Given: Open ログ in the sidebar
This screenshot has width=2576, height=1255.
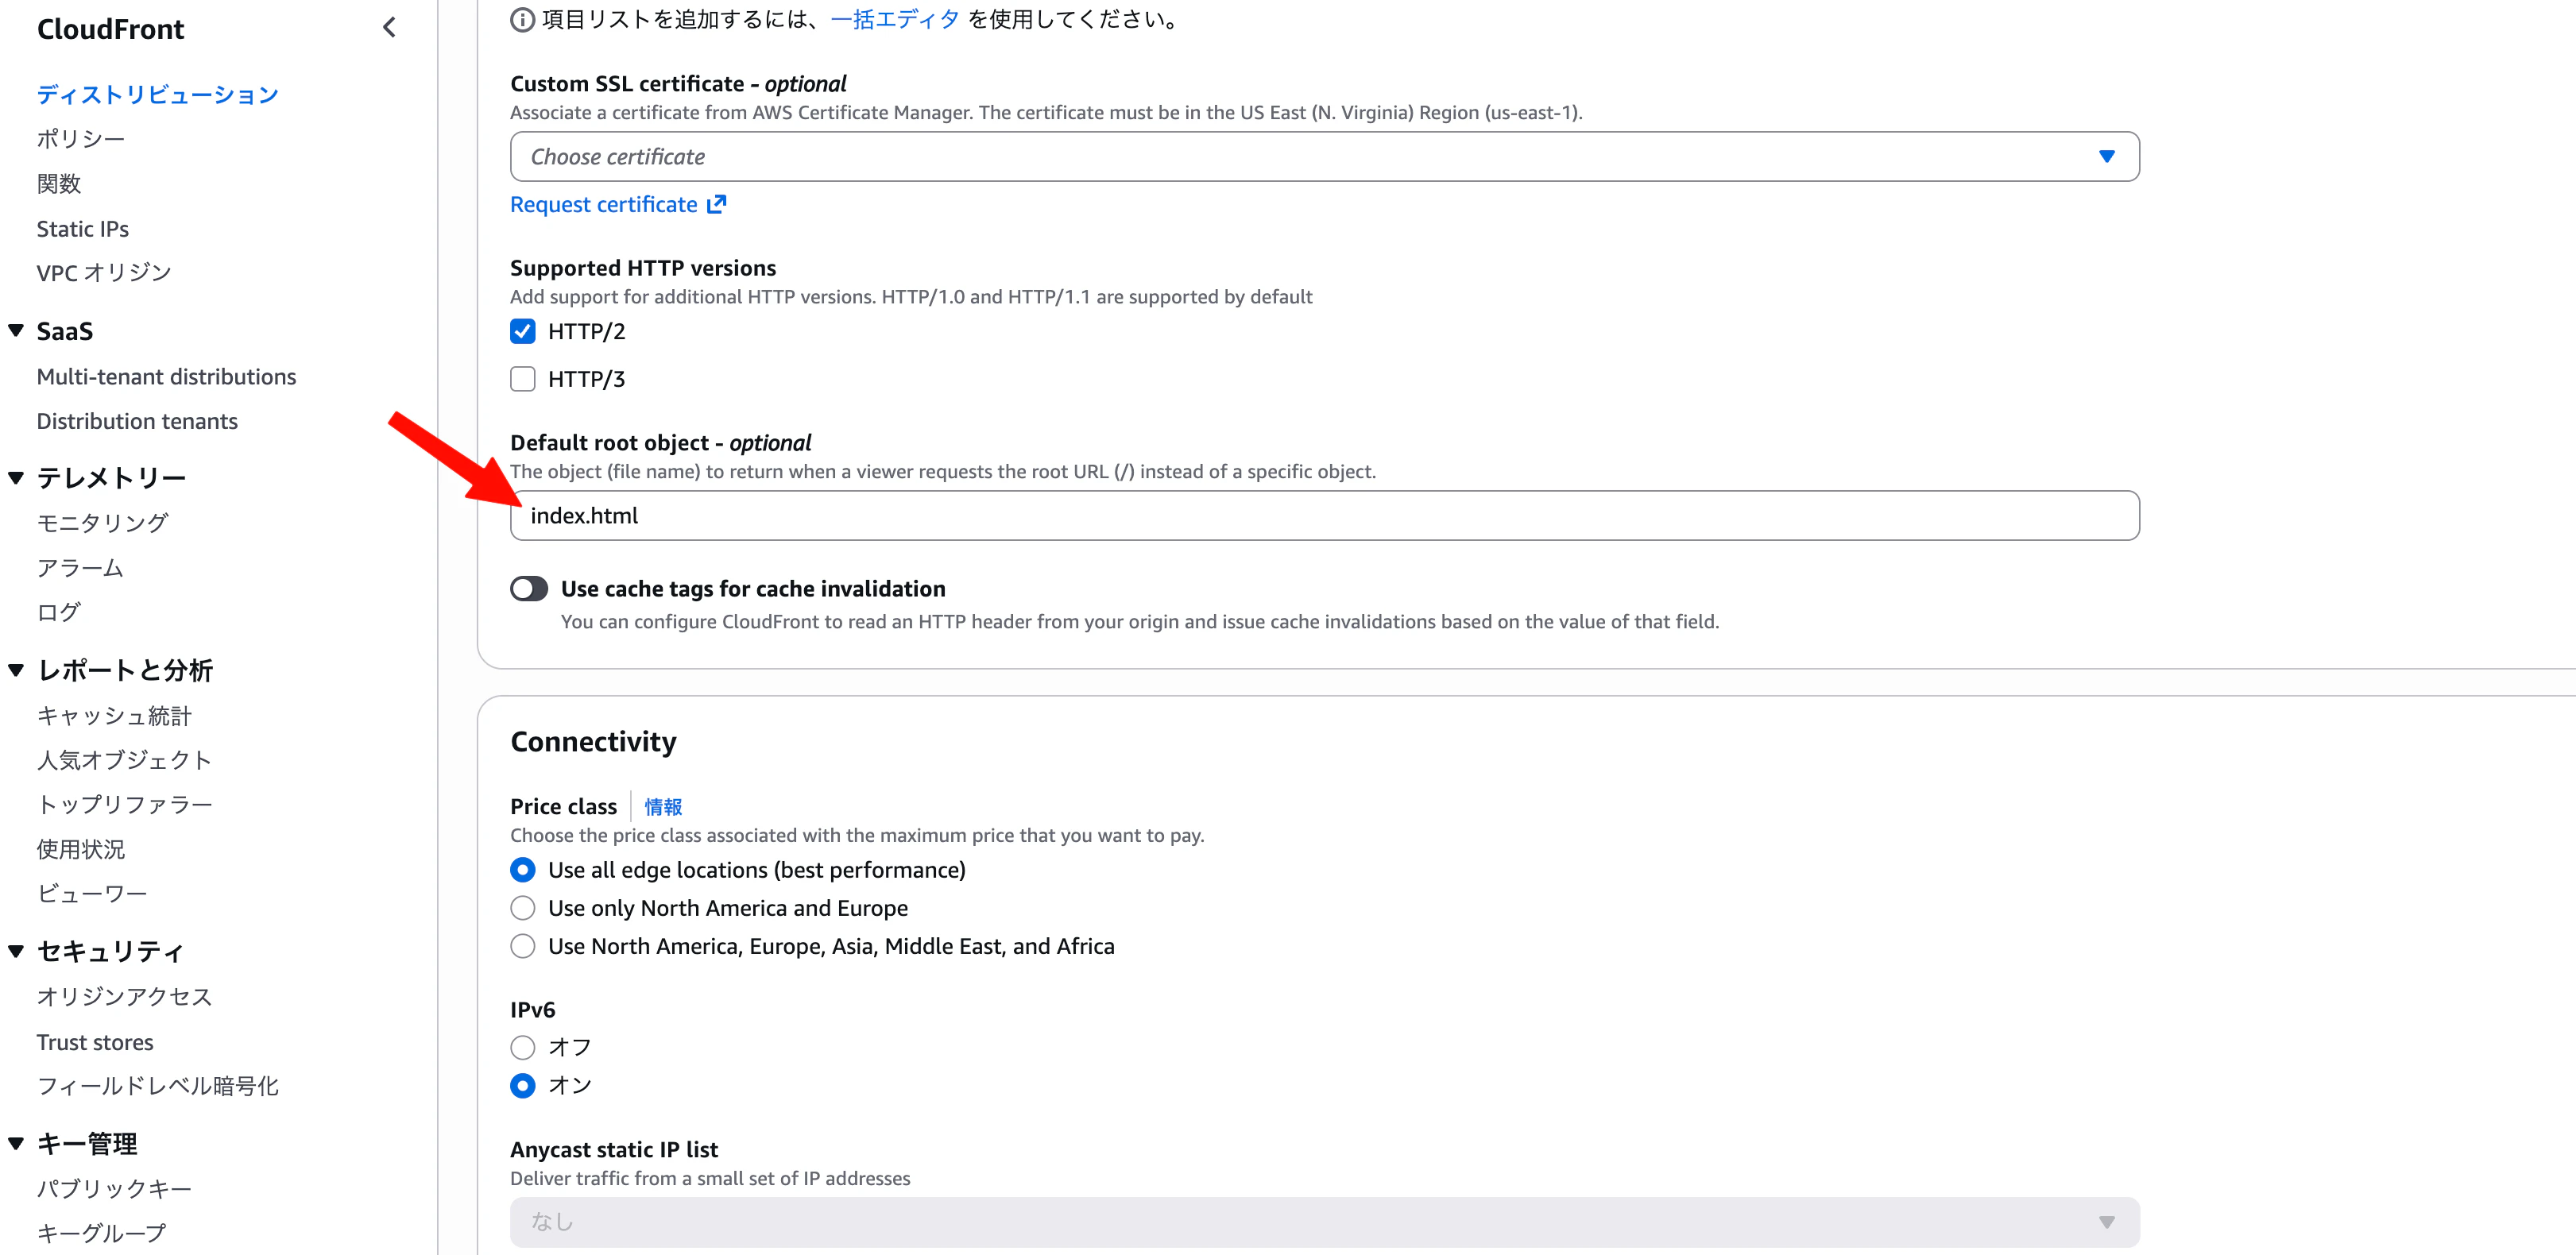Looking at the screenshot, I should click(x=58, y=612).
